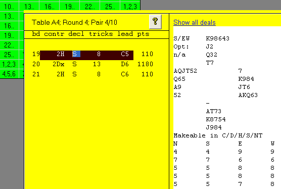Click the 'pts' column header
Screen dimensions: 281x189
(x=143, y=34)
